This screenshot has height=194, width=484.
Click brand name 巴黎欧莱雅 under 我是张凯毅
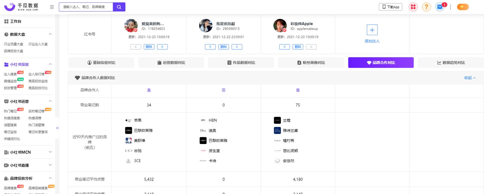pos(218,141)
